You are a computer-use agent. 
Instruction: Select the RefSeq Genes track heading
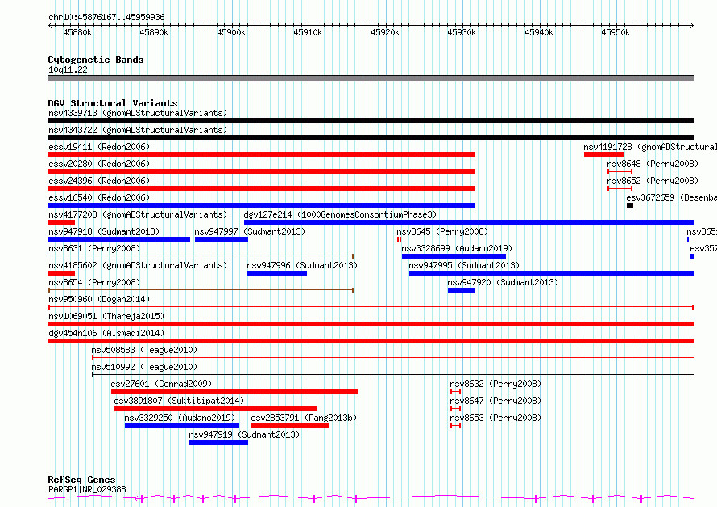point(81,480)
